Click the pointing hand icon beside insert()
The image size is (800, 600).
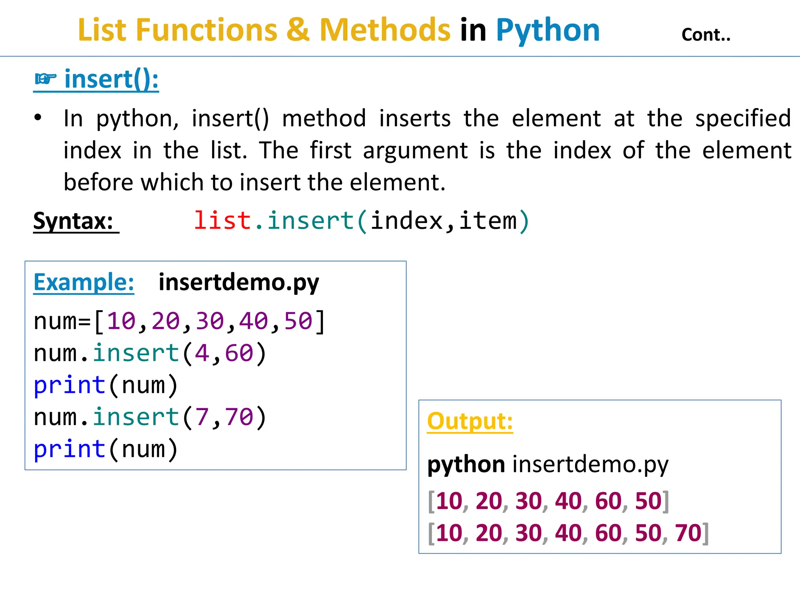(45, 79)
